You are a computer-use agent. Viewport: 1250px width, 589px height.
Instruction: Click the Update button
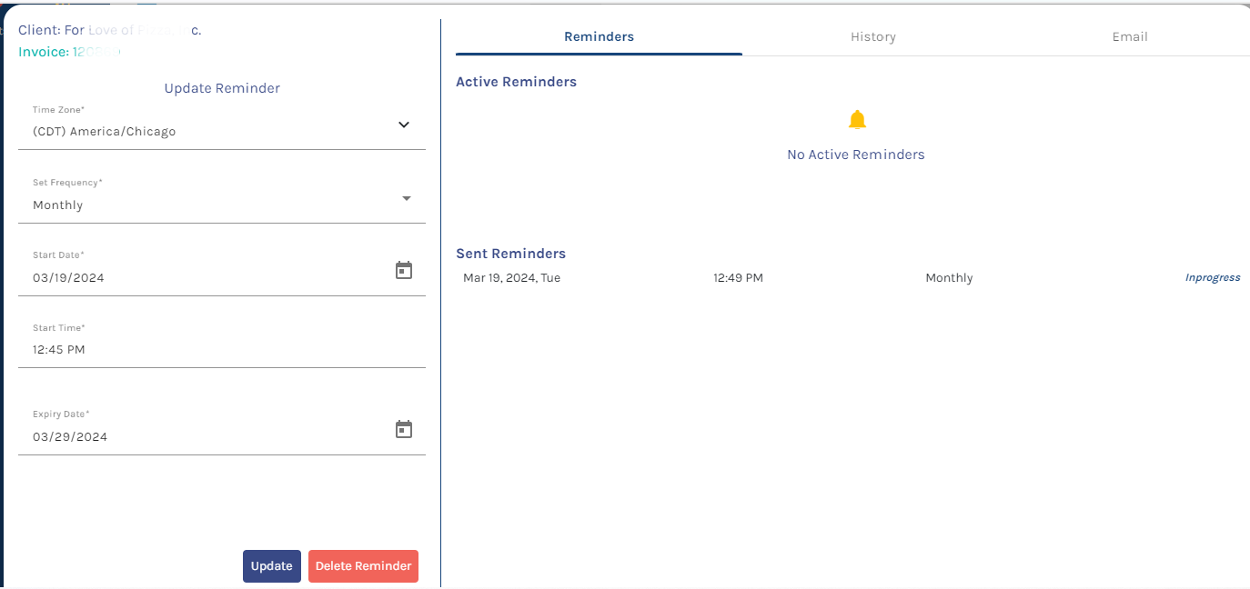272,566
